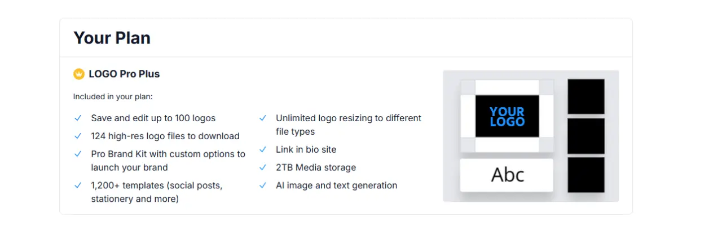
Task: Click the Abc font preview card
Action: [507, 175]
